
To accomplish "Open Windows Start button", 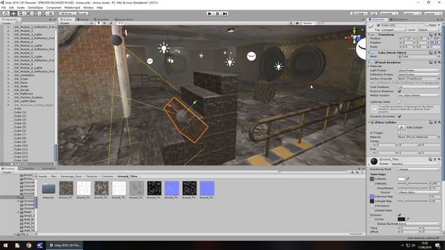I will 6,245.
